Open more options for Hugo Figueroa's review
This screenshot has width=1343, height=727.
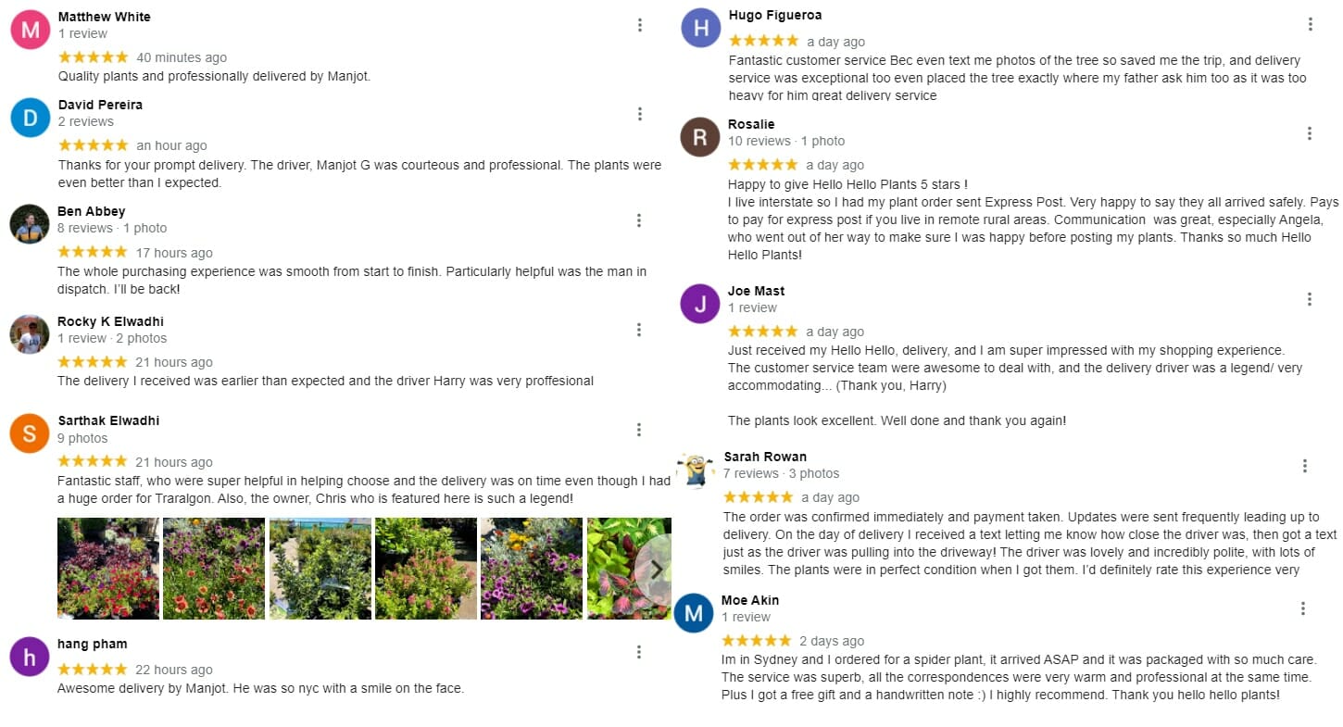1310,24
